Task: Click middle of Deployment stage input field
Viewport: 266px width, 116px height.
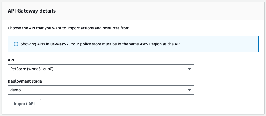Action: 101,90
